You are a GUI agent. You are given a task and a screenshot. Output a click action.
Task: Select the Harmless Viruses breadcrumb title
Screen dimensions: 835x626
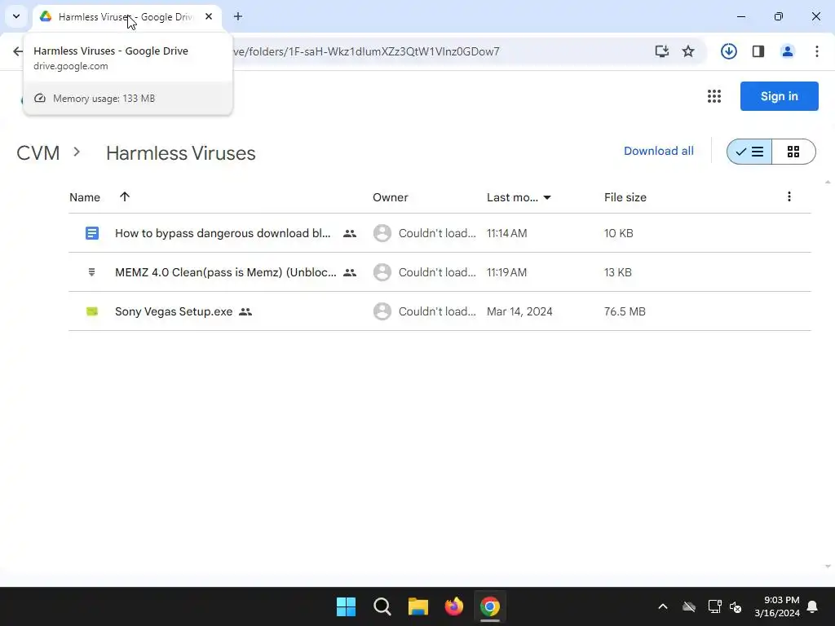click(180, 153)
